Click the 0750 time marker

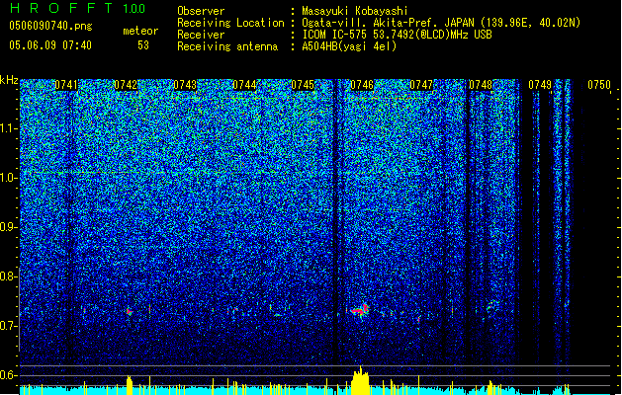point(599,85)
